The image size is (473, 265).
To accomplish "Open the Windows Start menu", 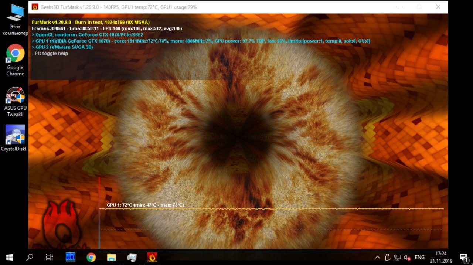I will coord(10,257).
